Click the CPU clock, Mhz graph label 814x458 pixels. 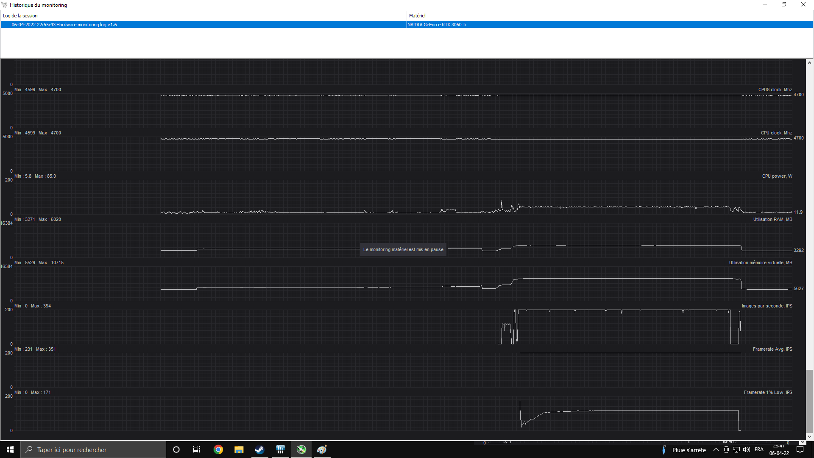[776, 133]
